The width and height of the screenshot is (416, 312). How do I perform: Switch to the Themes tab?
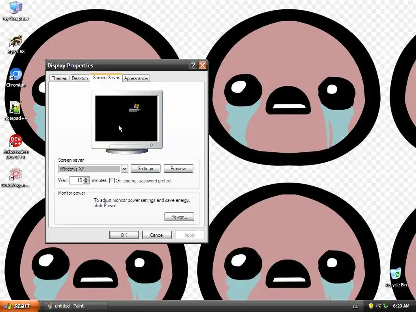click(59, 78)
